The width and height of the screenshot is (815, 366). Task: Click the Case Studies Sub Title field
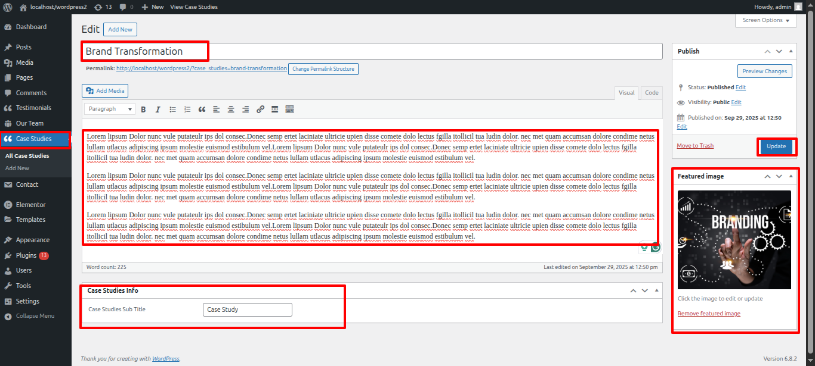pyautogui.click(x=247, y=309)
